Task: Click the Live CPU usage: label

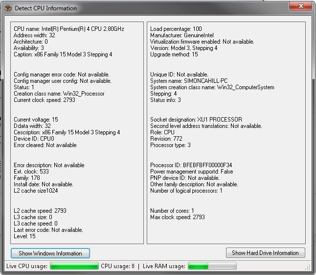Action: (x=27, y=266)
